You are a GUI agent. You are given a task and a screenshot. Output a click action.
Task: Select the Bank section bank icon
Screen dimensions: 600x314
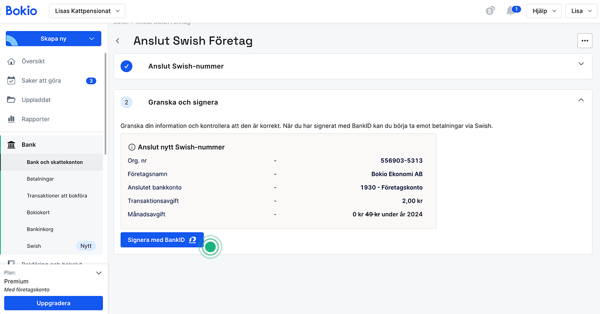[11, 144]
